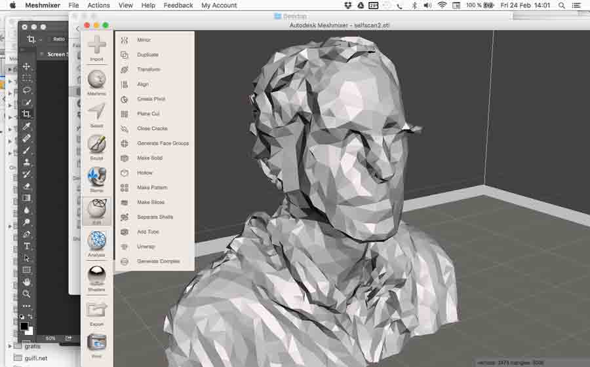Click the Export folder icon
Screen dimensions: 590x367
pyautogui.click(x=96, y=311)
